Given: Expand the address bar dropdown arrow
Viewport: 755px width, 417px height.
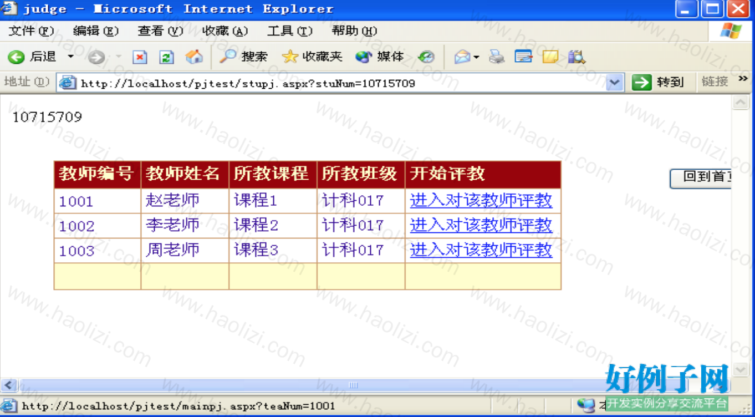Looking at the screenshot, I should [615, 83].
